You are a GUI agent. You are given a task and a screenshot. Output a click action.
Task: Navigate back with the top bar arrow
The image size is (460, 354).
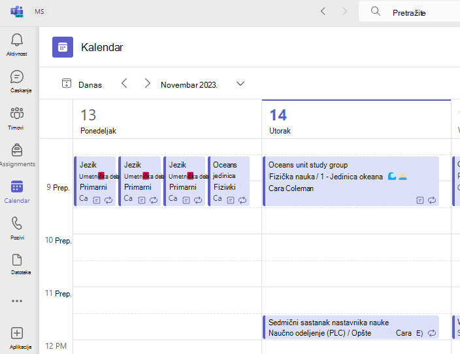[x=323, y=12]
